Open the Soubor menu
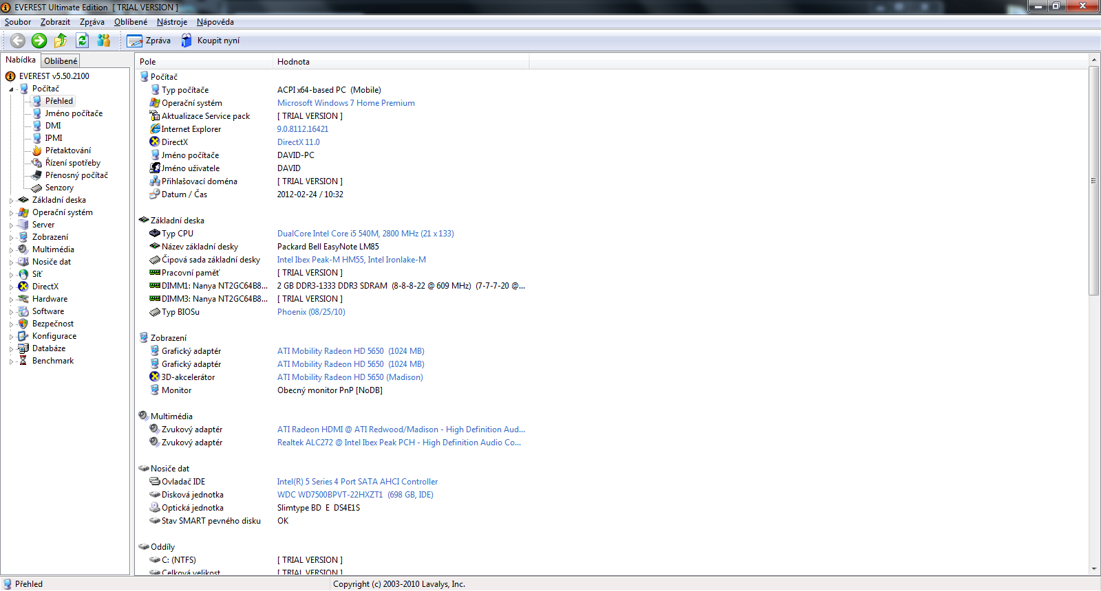The height and width of the screenshot is (591, 1101). tap(18, 22)
